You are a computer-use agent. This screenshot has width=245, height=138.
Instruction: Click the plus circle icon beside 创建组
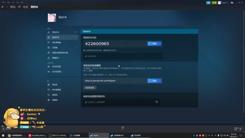pyautogui.click(x=49, y=100)
